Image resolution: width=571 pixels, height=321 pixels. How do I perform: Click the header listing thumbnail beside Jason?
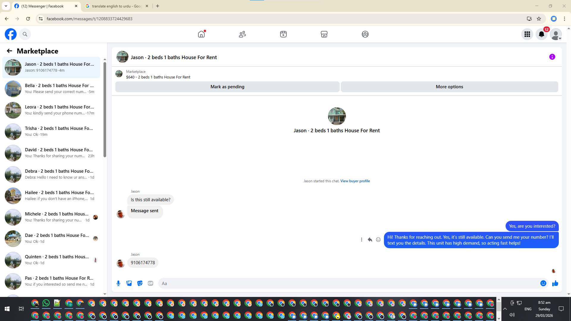click(x=122, y=57)
